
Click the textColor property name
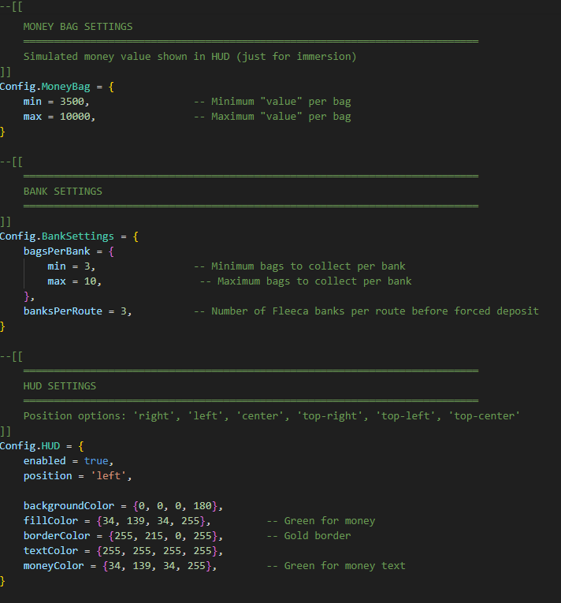[50, 550]
